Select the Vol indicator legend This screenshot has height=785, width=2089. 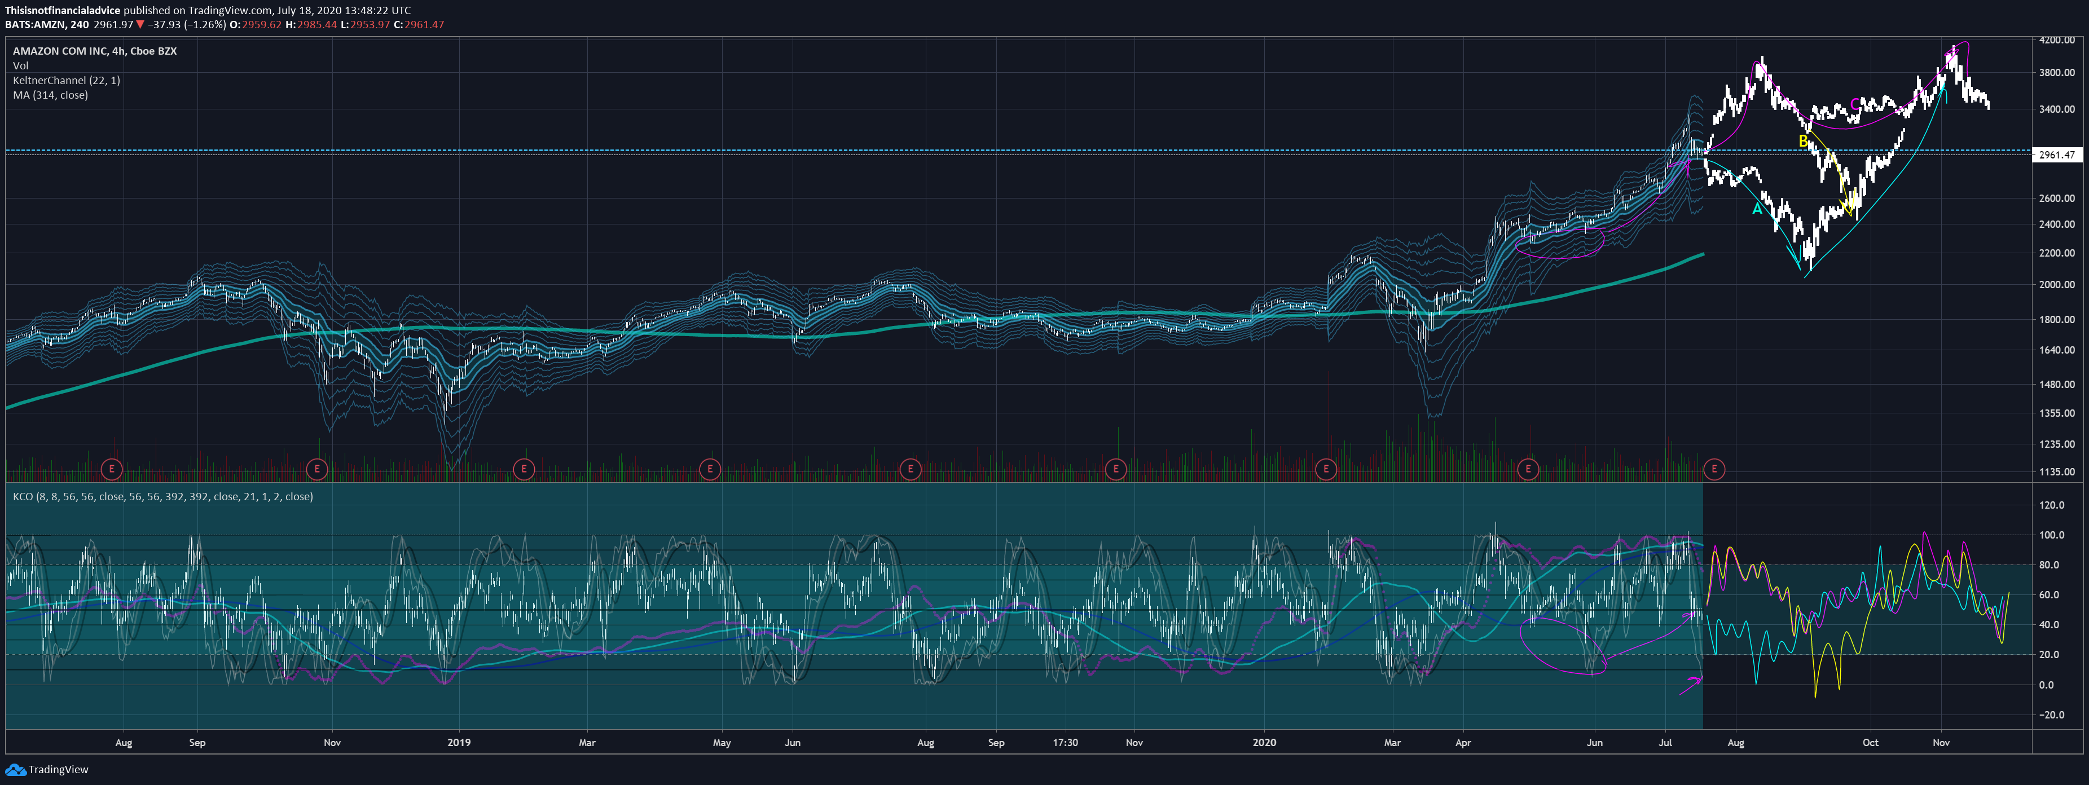pos(20,65)
